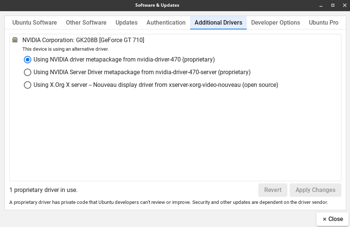Image resolution: width=350 pixels, height=227 pixels.
Task: Click the Close button at bottom
Action: click(332, 219)
